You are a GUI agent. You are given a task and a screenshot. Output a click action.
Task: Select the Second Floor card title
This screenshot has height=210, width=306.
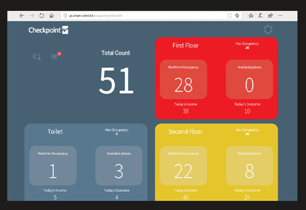tap(185, 132)
